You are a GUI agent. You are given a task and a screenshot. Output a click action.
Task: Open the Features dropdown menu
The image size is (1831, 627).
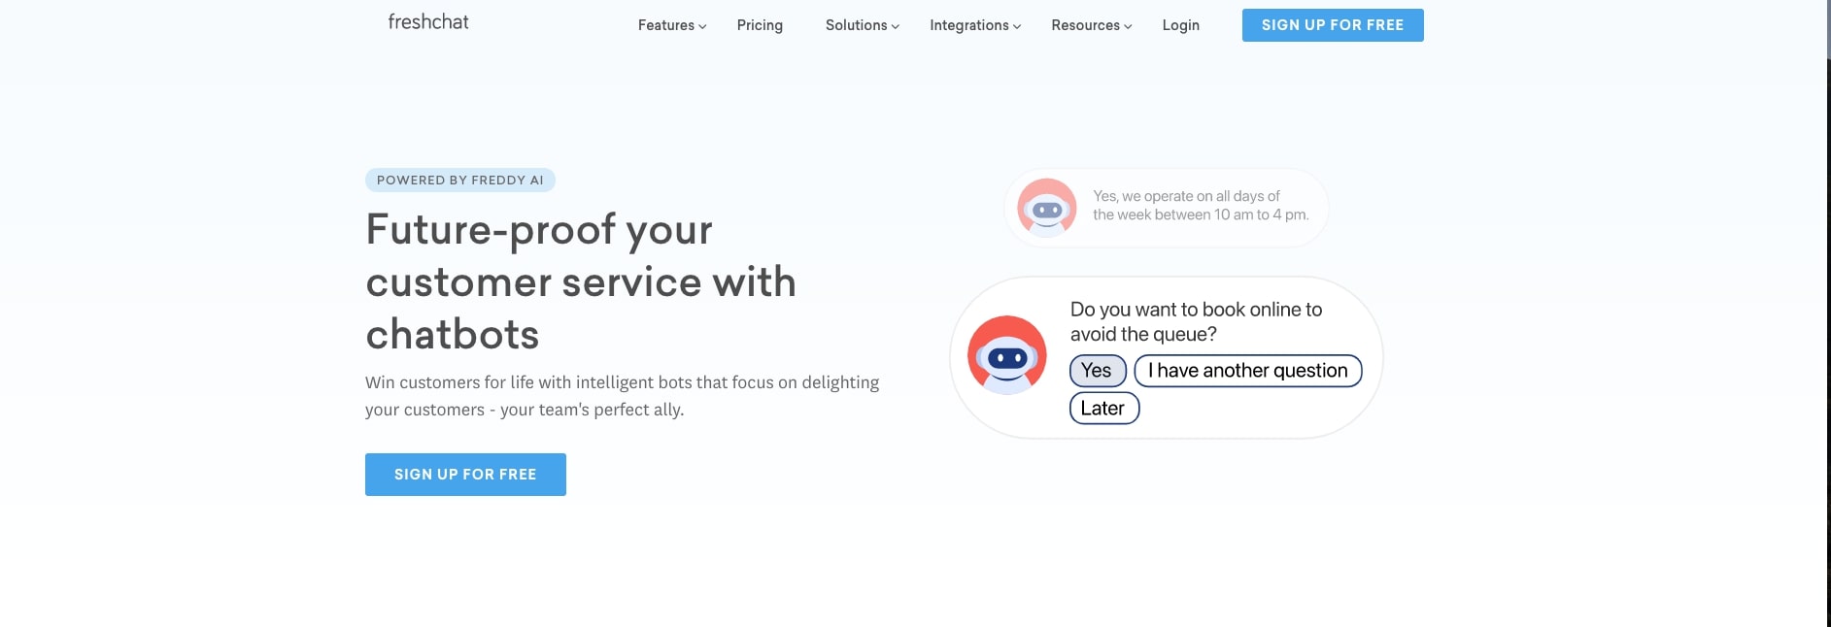pos(672,25)
